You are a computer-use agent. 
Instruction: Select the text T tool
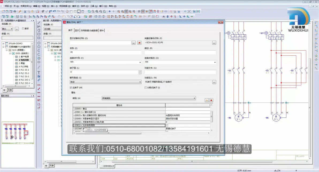[39, 72]
